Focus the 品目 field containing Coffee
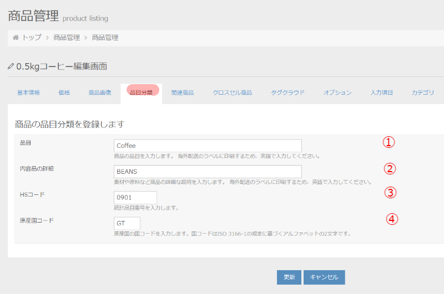 208,146
